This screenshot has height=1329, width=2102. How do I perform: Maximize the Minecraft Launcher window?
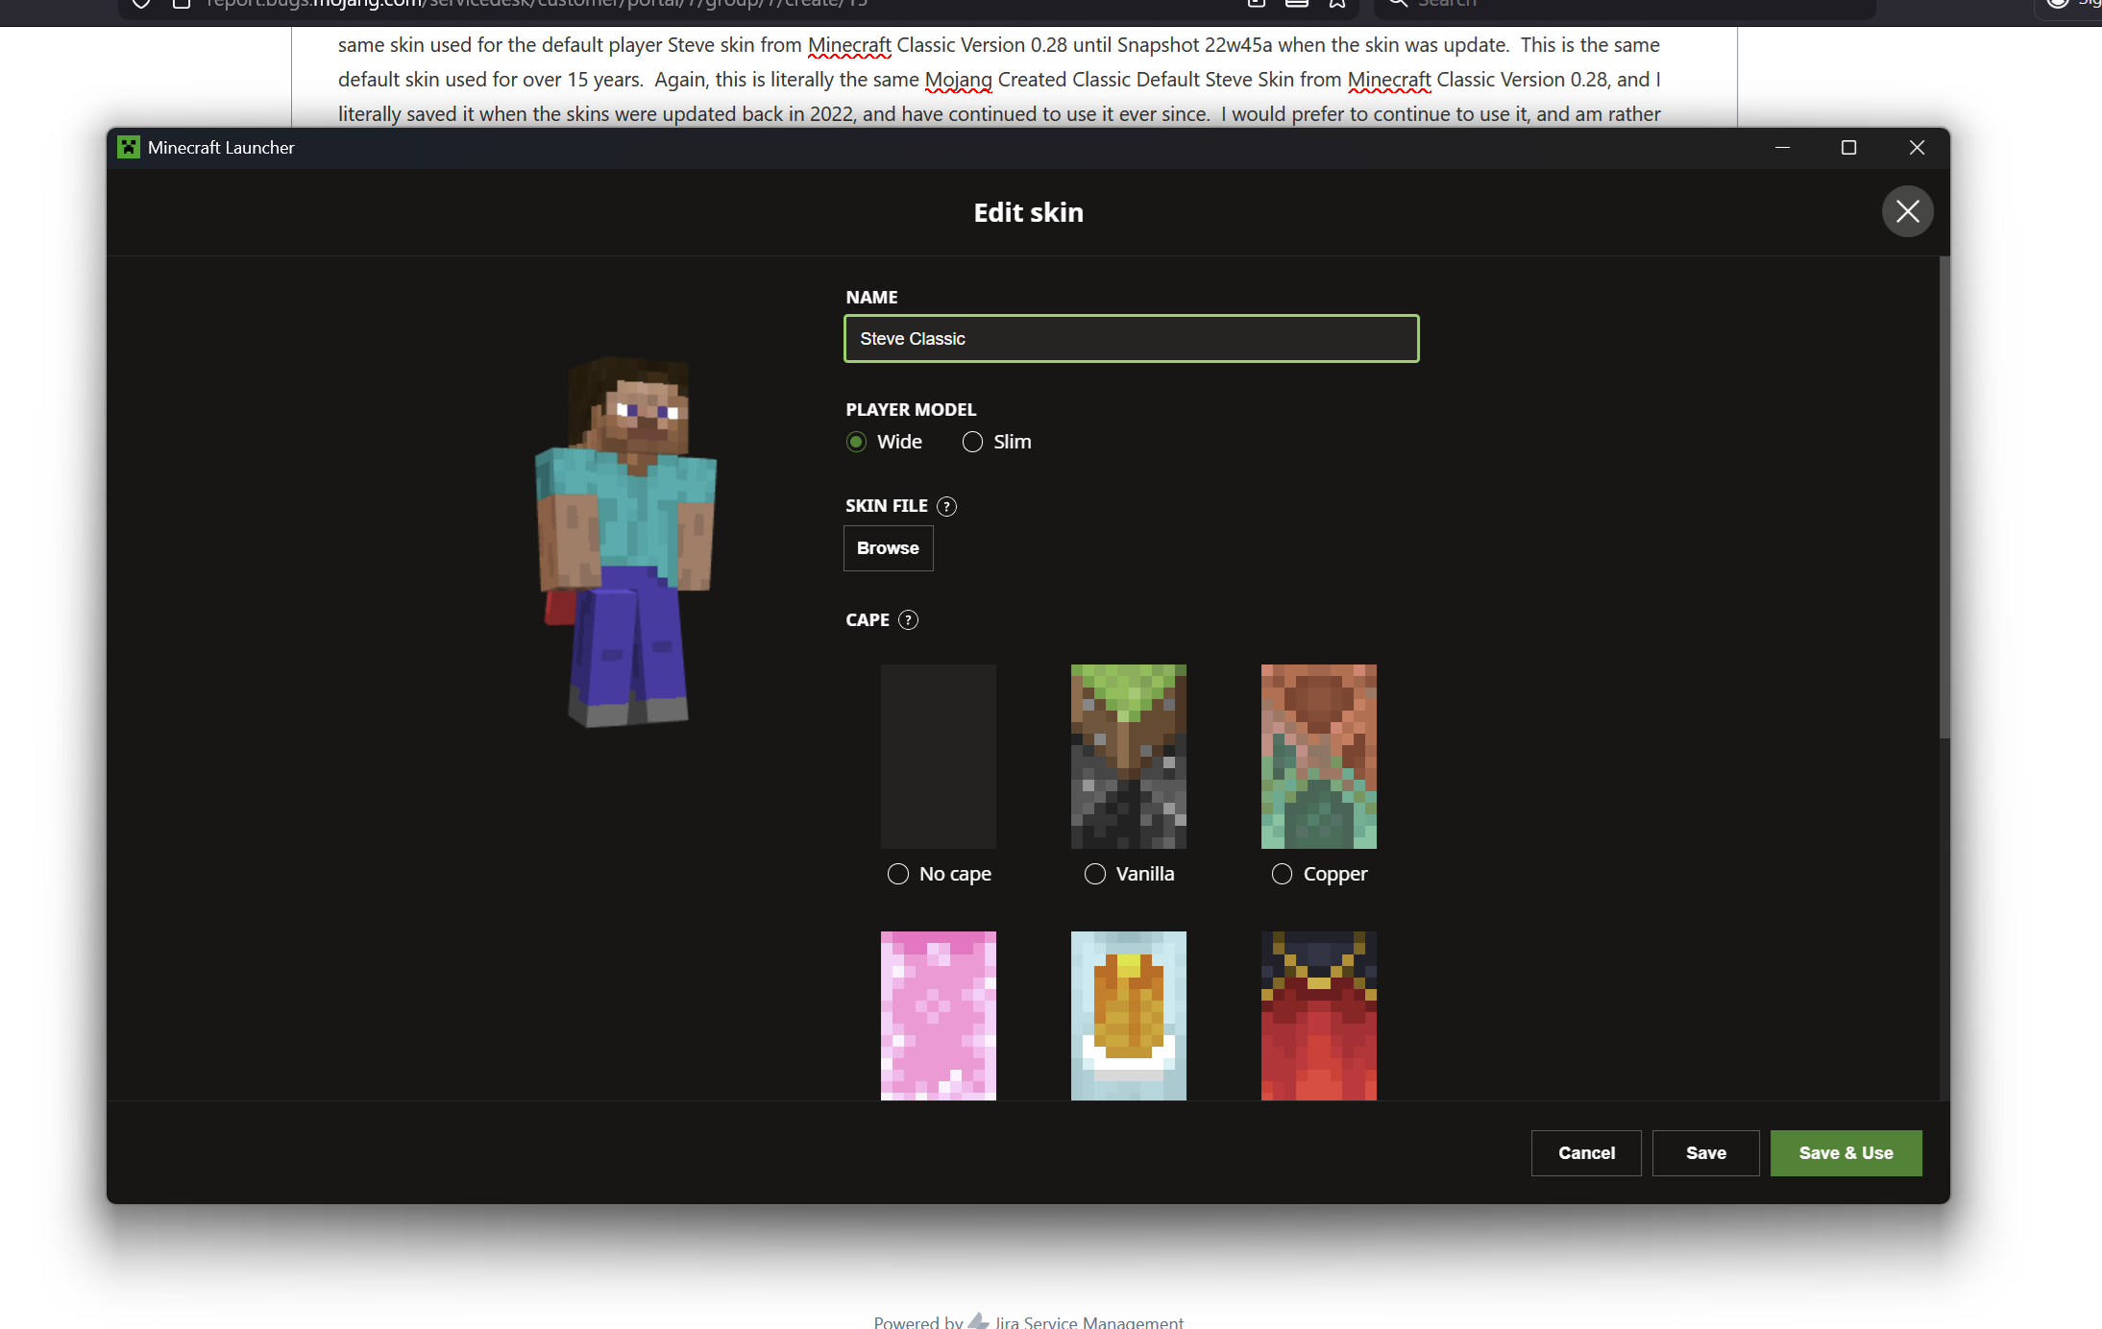(x=1848, y=147)
